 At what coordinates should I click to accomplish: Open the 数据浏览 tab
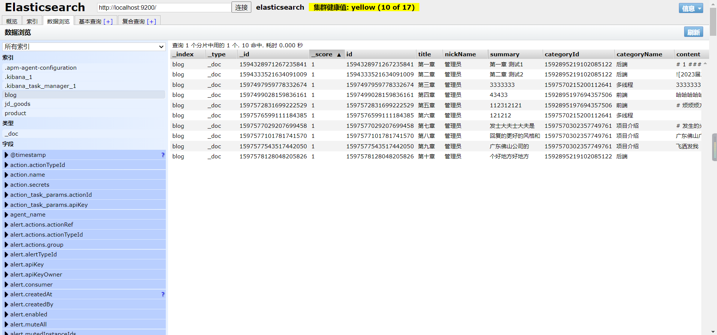click(58, 21)
